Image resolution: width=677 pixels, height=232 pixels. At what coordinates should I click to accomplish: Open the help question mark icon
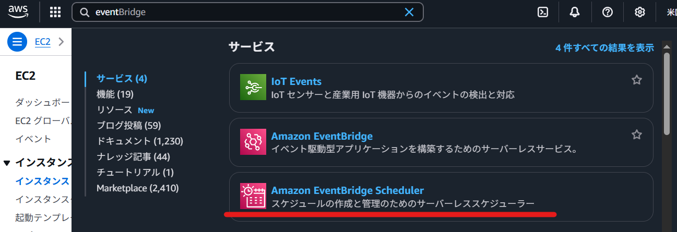tap(608, 13)
